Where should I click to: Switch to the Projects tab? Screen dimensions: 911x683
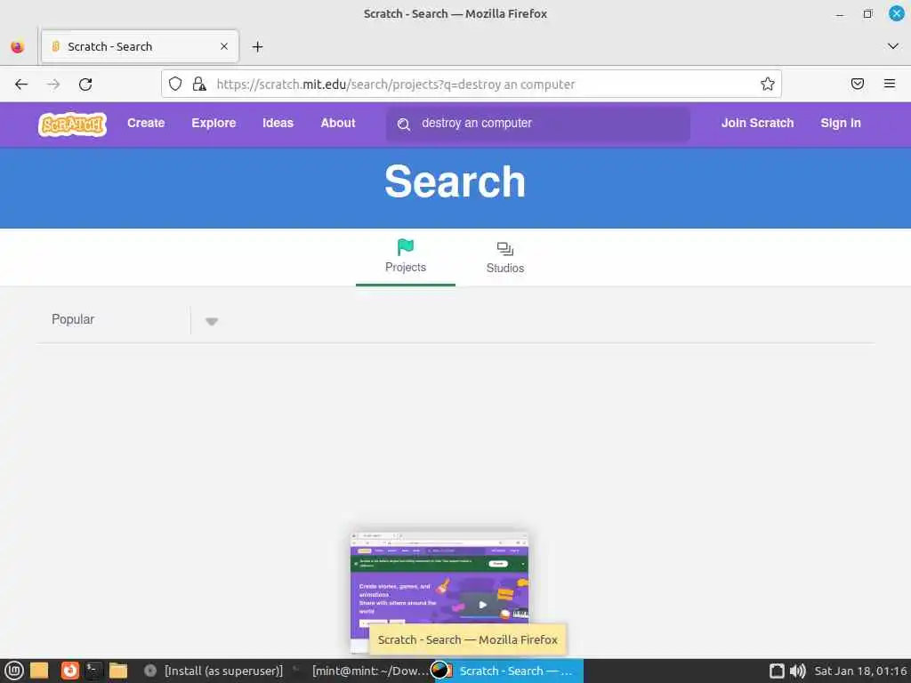click(x=406, y=256)
